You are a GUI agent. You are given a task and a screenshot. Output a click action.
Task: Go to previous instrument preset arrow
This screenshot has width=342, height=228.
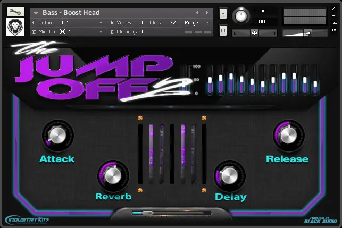coord(197,13)
